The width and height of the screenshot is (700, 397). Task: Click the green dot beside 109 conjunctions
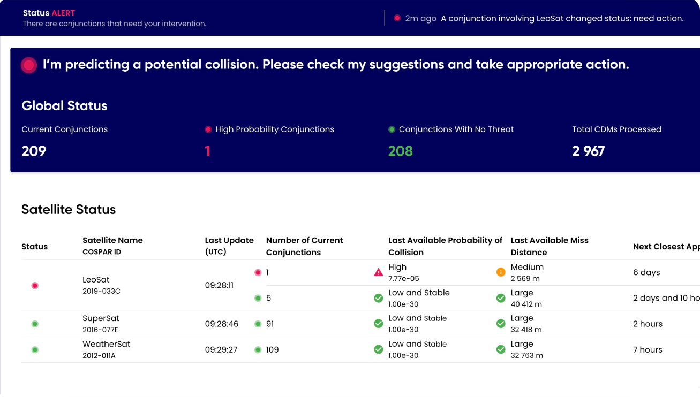pos(258,350)
